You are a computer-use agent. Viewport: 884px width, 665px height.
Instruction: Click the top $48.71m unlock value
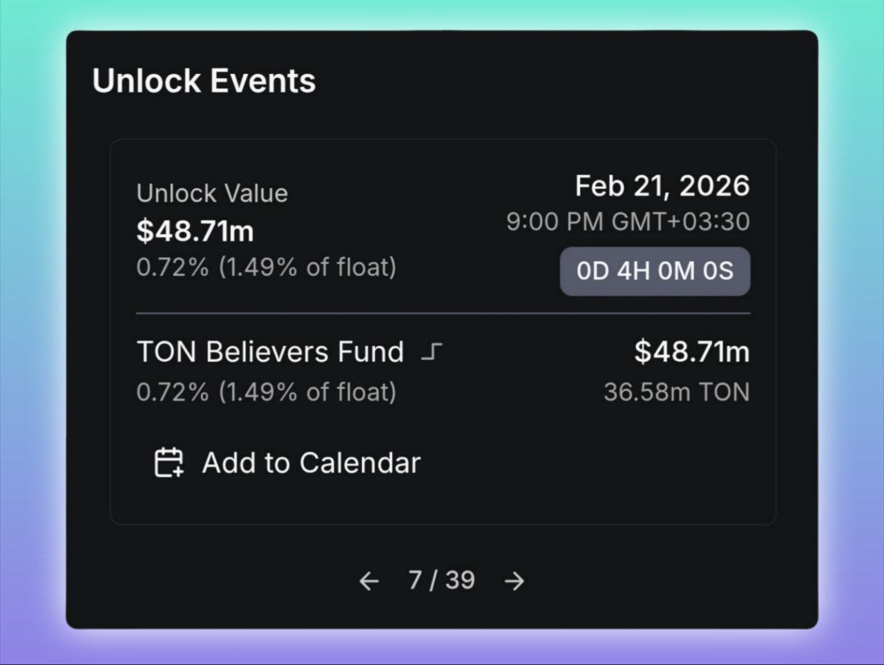click(195, 231)
